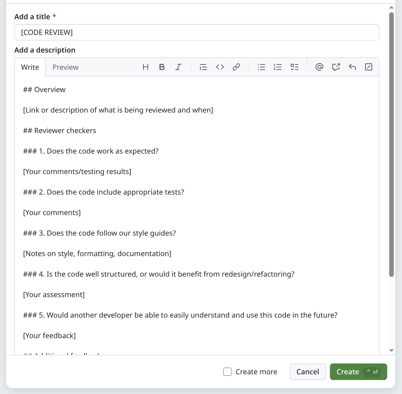Enable the Create more checkbox
402x394 pixels.
(x=227, y=372)
